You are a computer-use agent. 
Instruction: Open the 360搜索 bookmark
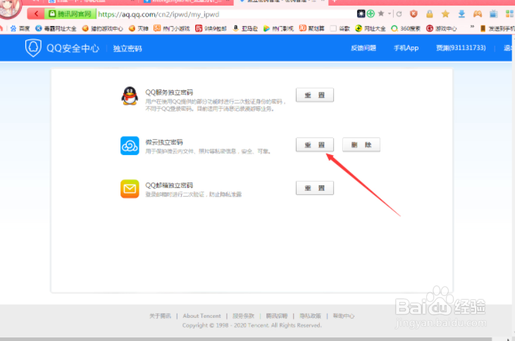(x=406, y=29)
